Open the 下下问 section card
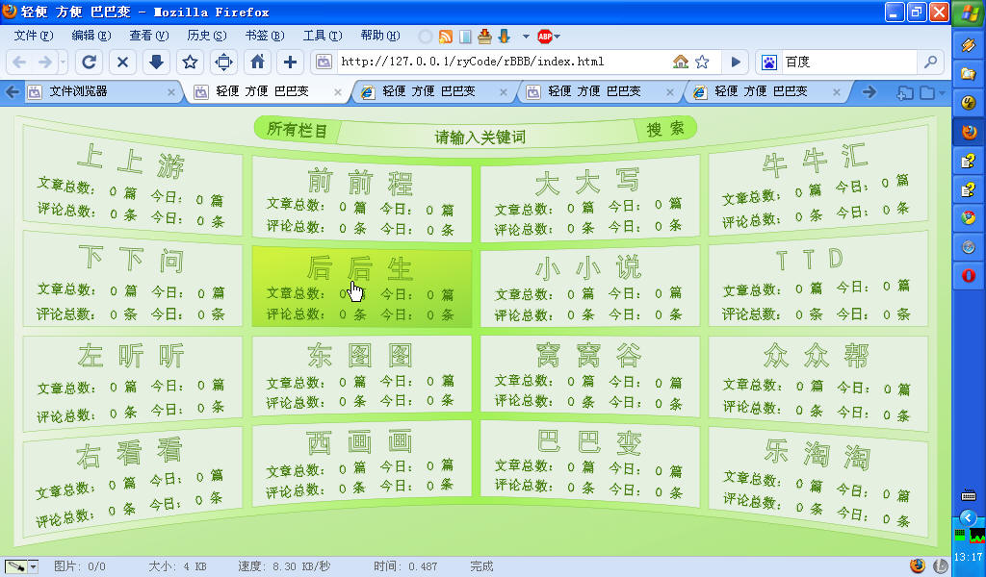986x577 pixels. click(x=132, y=280)
